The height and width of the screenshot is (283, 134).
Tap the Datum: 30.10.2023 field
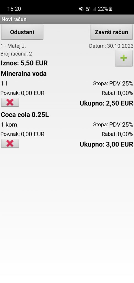(x=111, y=46)
